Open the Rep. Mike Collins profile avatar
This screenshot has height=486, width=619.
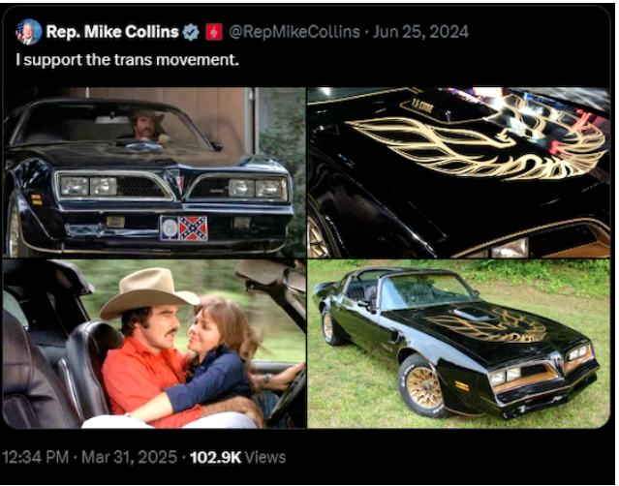pyautogui.click(x=28, y=32)
